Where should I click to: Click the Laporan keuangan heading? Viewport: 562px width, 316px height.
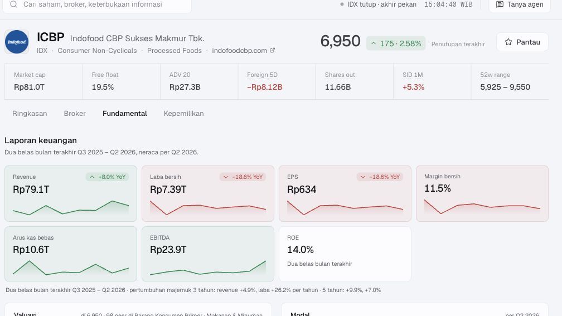41,140
